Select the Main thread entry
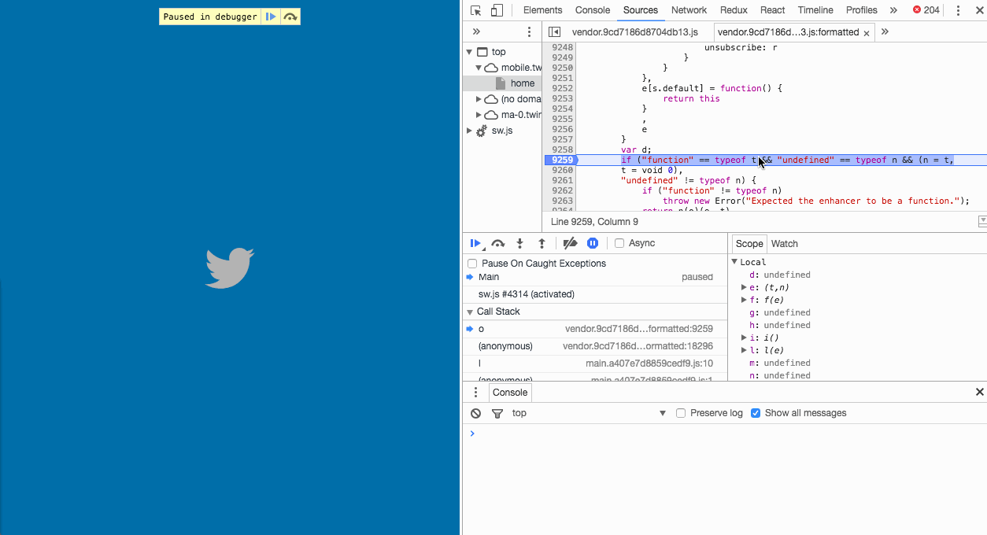Viewport: 987px width, 535px height. coord(595,277)
